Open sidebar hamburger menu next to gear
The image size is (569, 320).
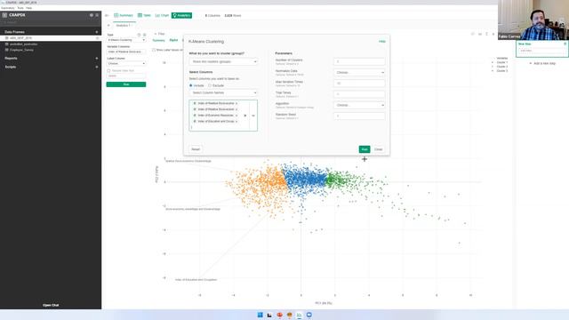click(97, 15)
